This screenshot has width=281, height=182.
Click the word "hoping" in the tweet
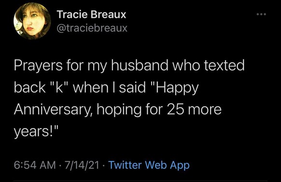(x=119, y=110)
